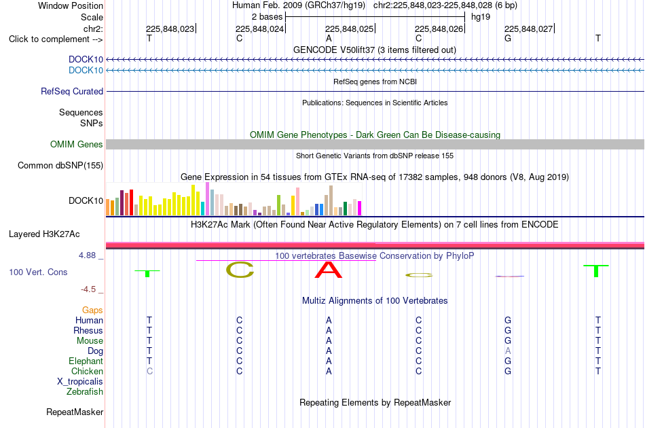Click 'Multiz Alignments of 100 Vertebrates' title
This screenshot has width=645, height=428.
[375, 301]
